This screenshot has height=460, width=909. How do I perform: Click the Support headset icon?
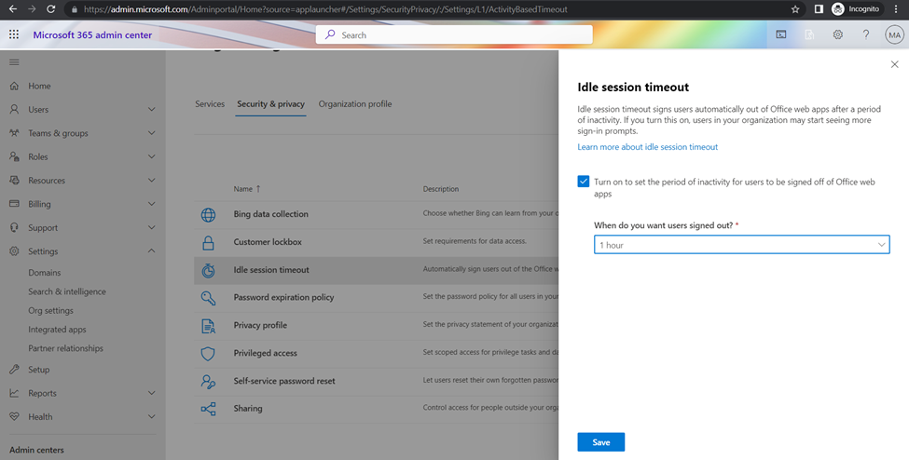(15, 228)
